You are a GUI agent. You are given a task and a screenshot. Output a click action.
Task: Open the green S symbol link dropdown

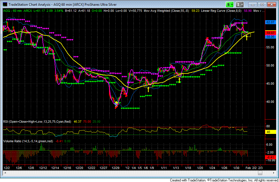coord(230,4)
